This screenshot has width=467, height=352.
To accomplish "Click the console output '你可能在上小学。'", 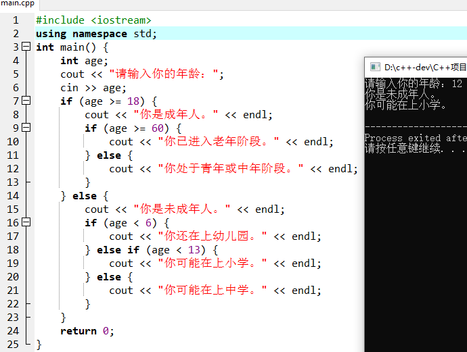I will pos(405,105).
